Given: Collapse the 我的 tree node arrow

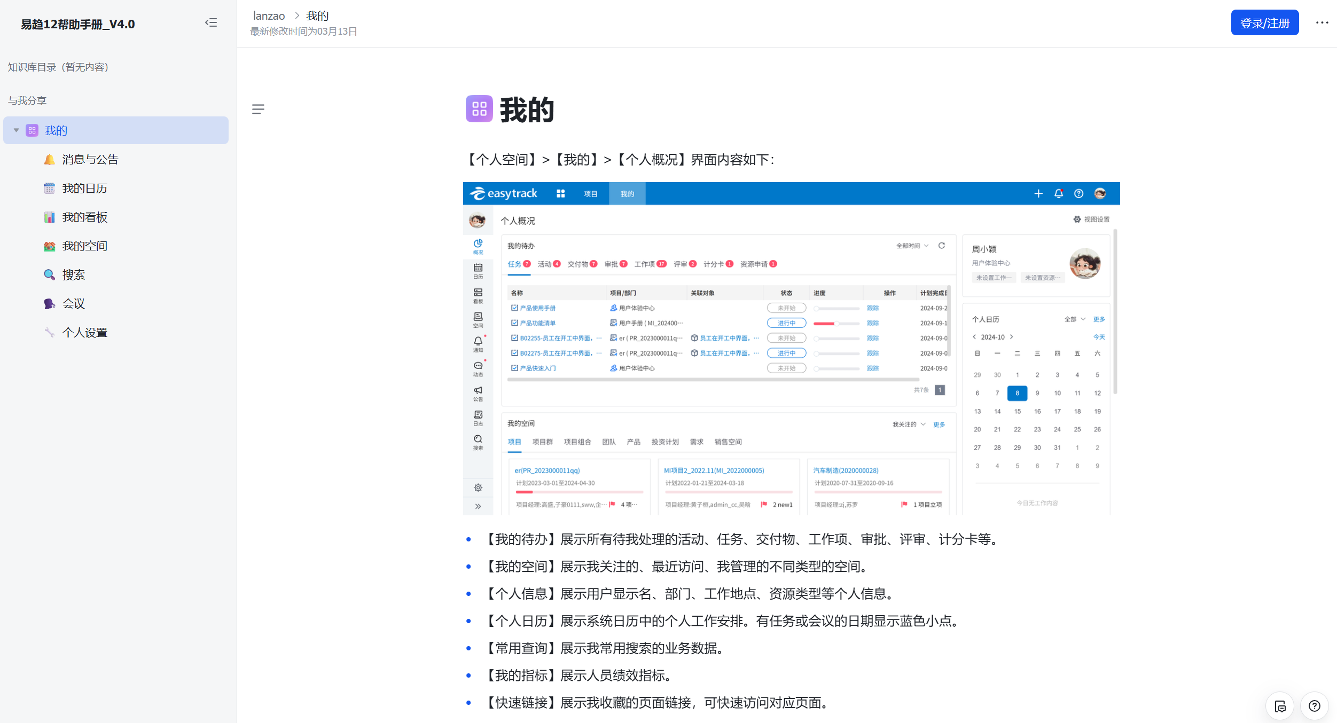Looking at the screenshot, I should [x=17, y=130].
